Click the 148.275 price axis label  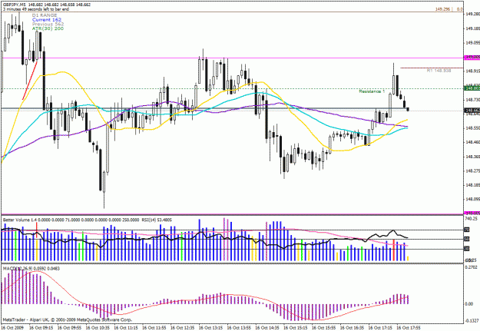coord(472,170)
